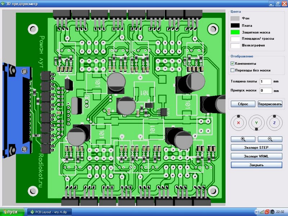Click the network signal tray icon
Screen dimensions: 288x216
[x=262, y=211]
